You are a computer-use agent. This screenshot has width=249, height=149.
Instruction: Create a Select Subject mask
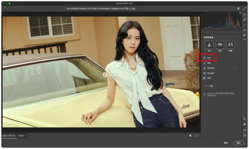(x=209, y=45)
